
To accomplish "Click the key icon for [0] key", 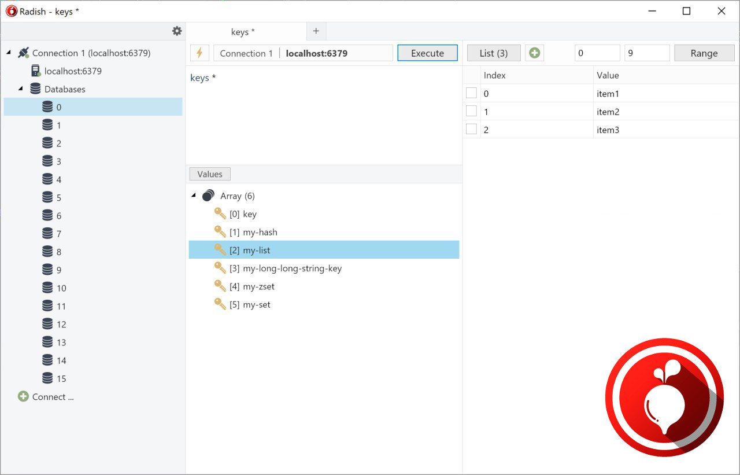I will tap(220, 214).
